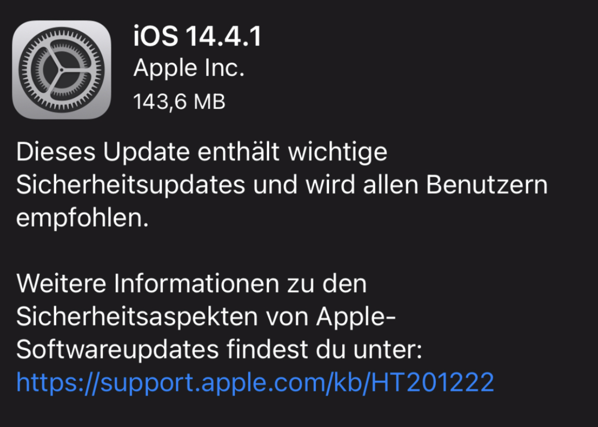The height and width of the screenshot is (427, 598).
Task: Click the word "Sicherheitsupdates" in description
Action: click(131, 186)
